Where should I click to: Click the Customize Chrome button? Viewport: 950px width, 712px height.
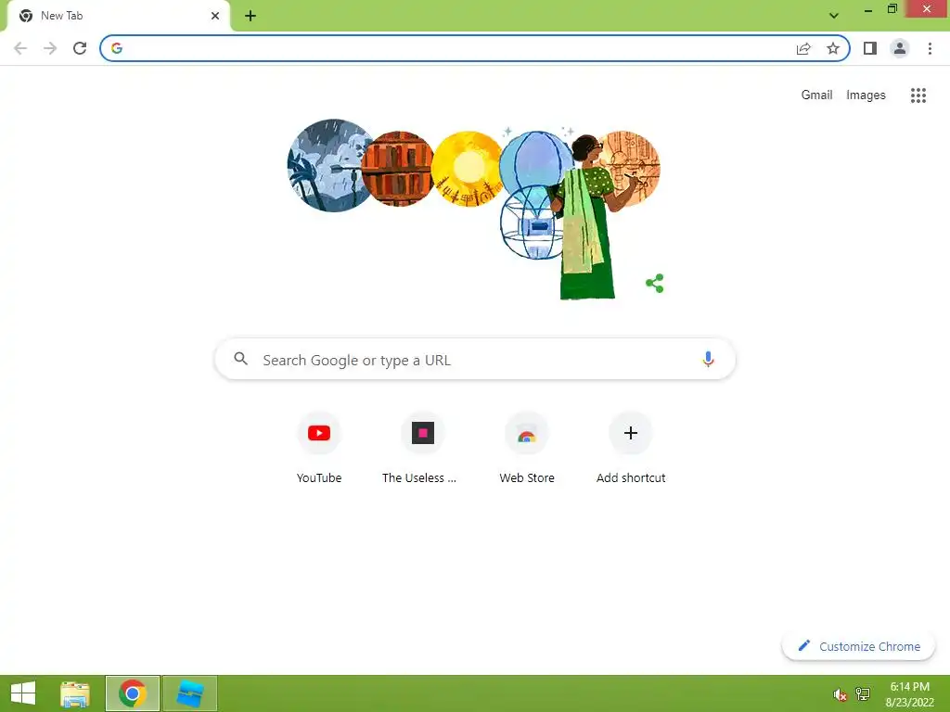point(858,646)
